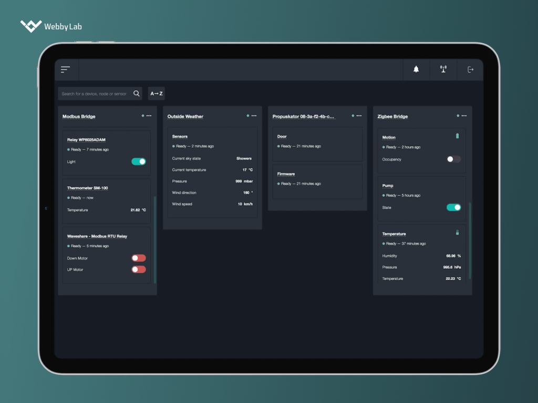Open the hamburger navigation menu
538x403 pixels.
65,69
